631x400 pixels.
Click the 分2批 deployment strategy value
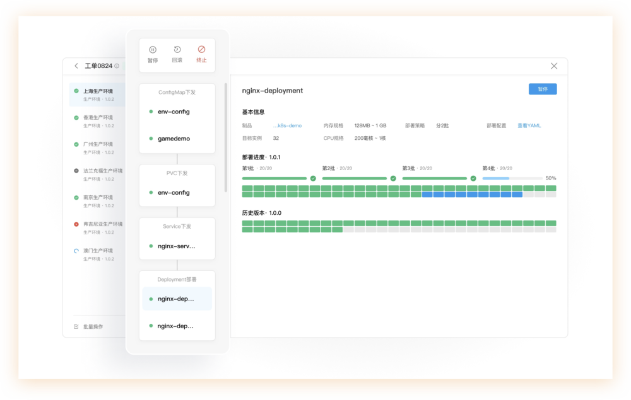442,126
